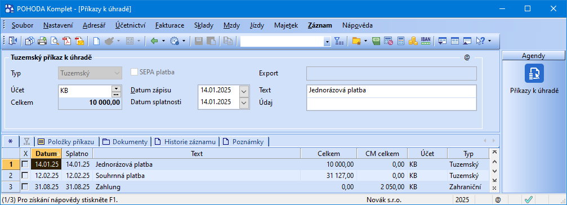This screenshot has width=567, height=205.
Task: Open the Záznam menu
Action: pyautogui.click(x=320, y=25)
